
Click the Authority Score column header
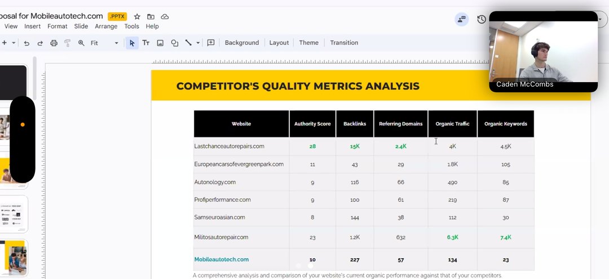312,124
